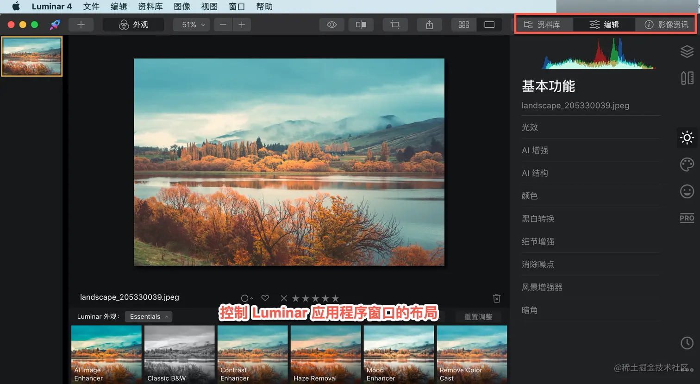Image resolution: width=700 pixels, height=384 pixels.
Task: Open the circle color label selector
Action: 247,298
